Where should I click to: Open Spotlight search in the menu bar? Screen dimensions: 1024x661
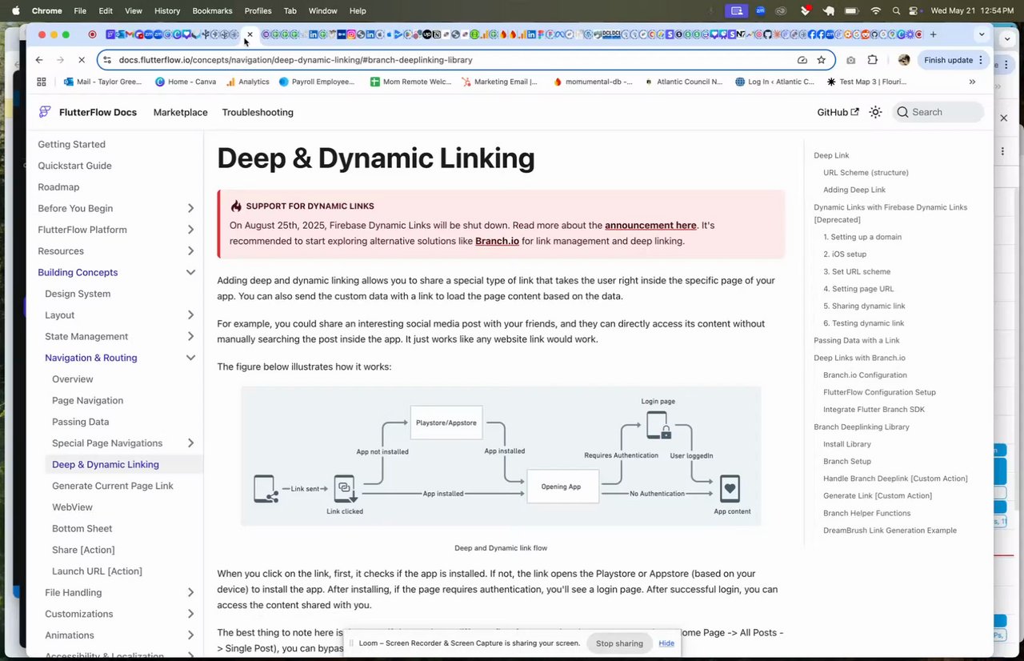pos(896,11)
